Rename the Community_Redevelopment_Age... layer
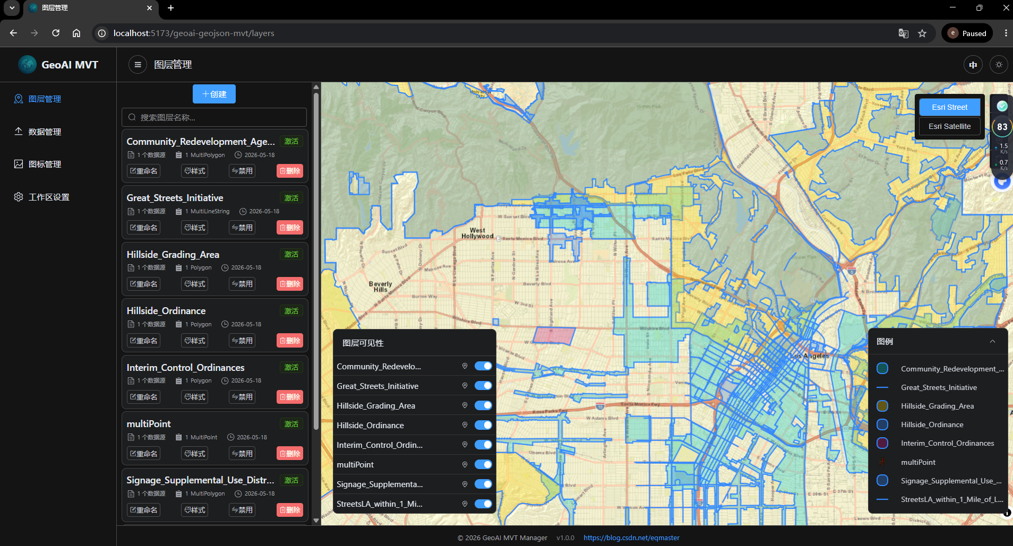Image resolution: width=1013 pixels, height=546 pixels. 143,171
